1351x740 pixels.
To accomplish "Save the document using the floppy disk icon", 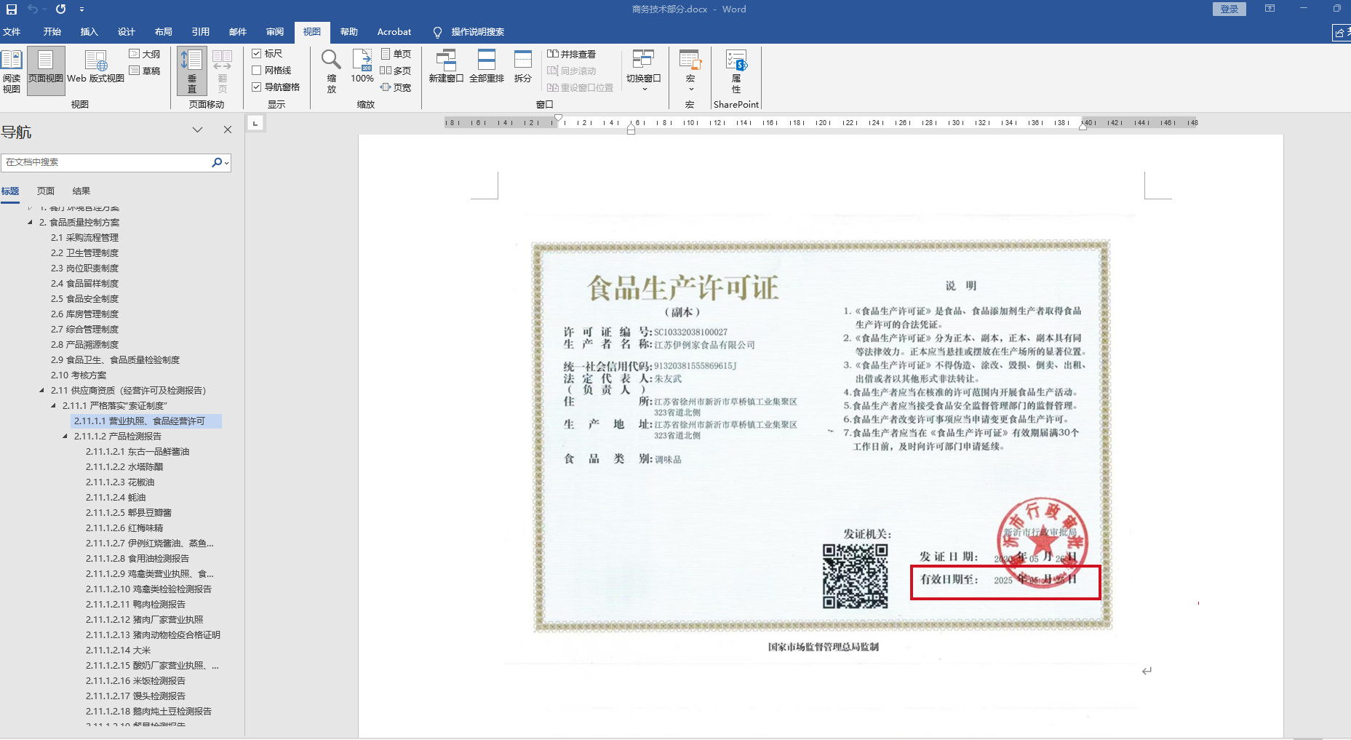I will point(12,9).
